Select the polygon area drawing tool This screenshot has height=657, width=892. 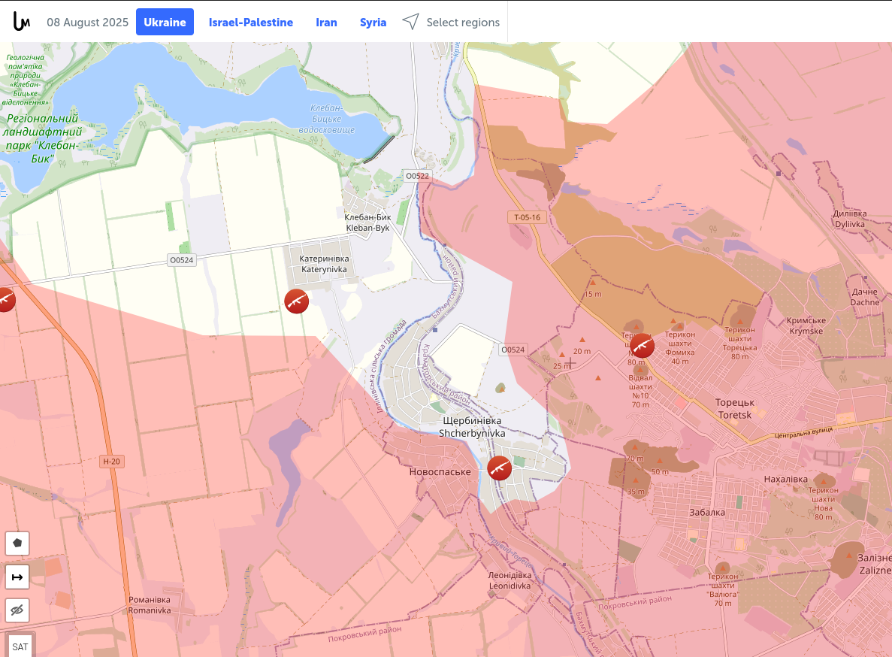click(x=17, y=543)
